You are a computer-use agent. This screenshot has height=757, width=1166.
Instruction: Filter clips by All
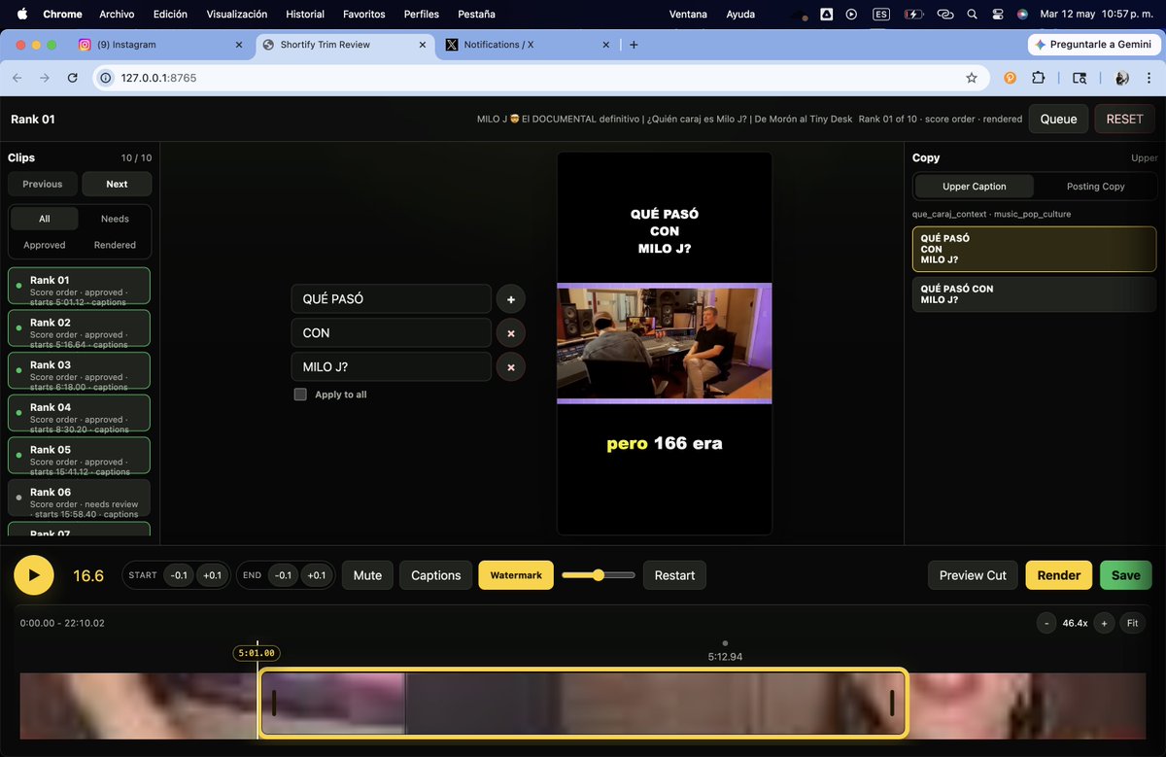pos(45,219)
